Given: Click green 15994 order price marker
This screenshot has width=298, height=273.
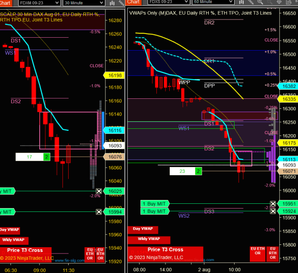Looking at the screenshot, I should pos(114,212).
